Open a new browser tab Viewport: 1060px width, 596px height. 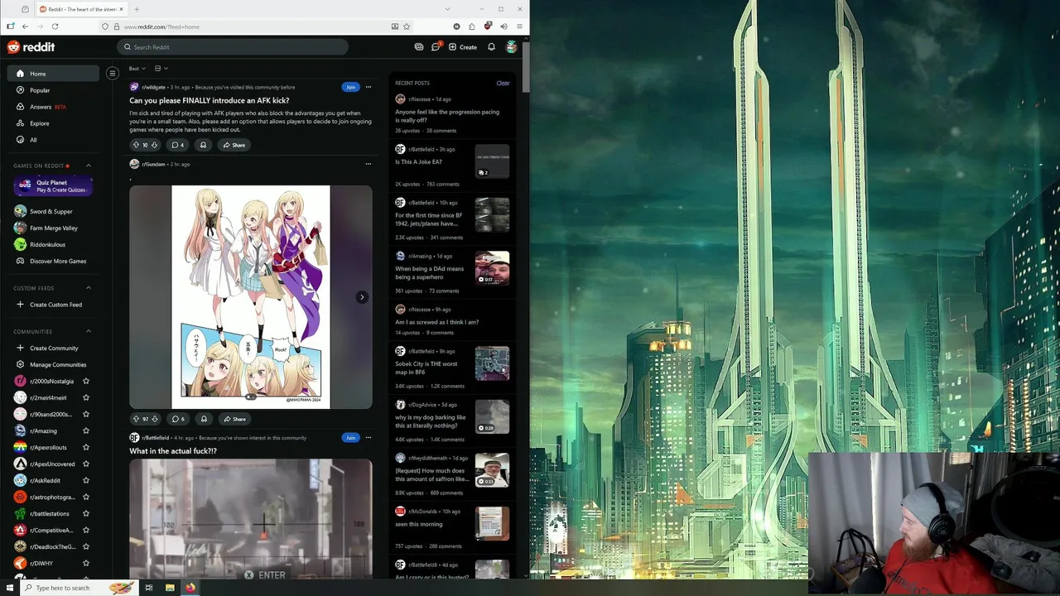[x=137, y=9]
